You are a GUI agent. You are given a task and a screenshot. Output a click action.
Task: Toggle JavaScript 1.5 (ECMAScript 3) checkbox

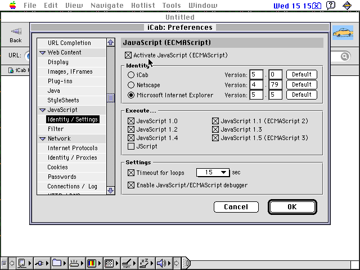(x=215, y=138)
